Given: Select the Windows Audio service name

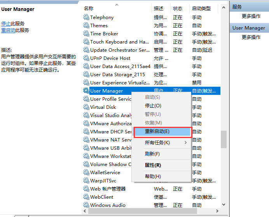Looking at the screenshot, I should tap(108, 205).
